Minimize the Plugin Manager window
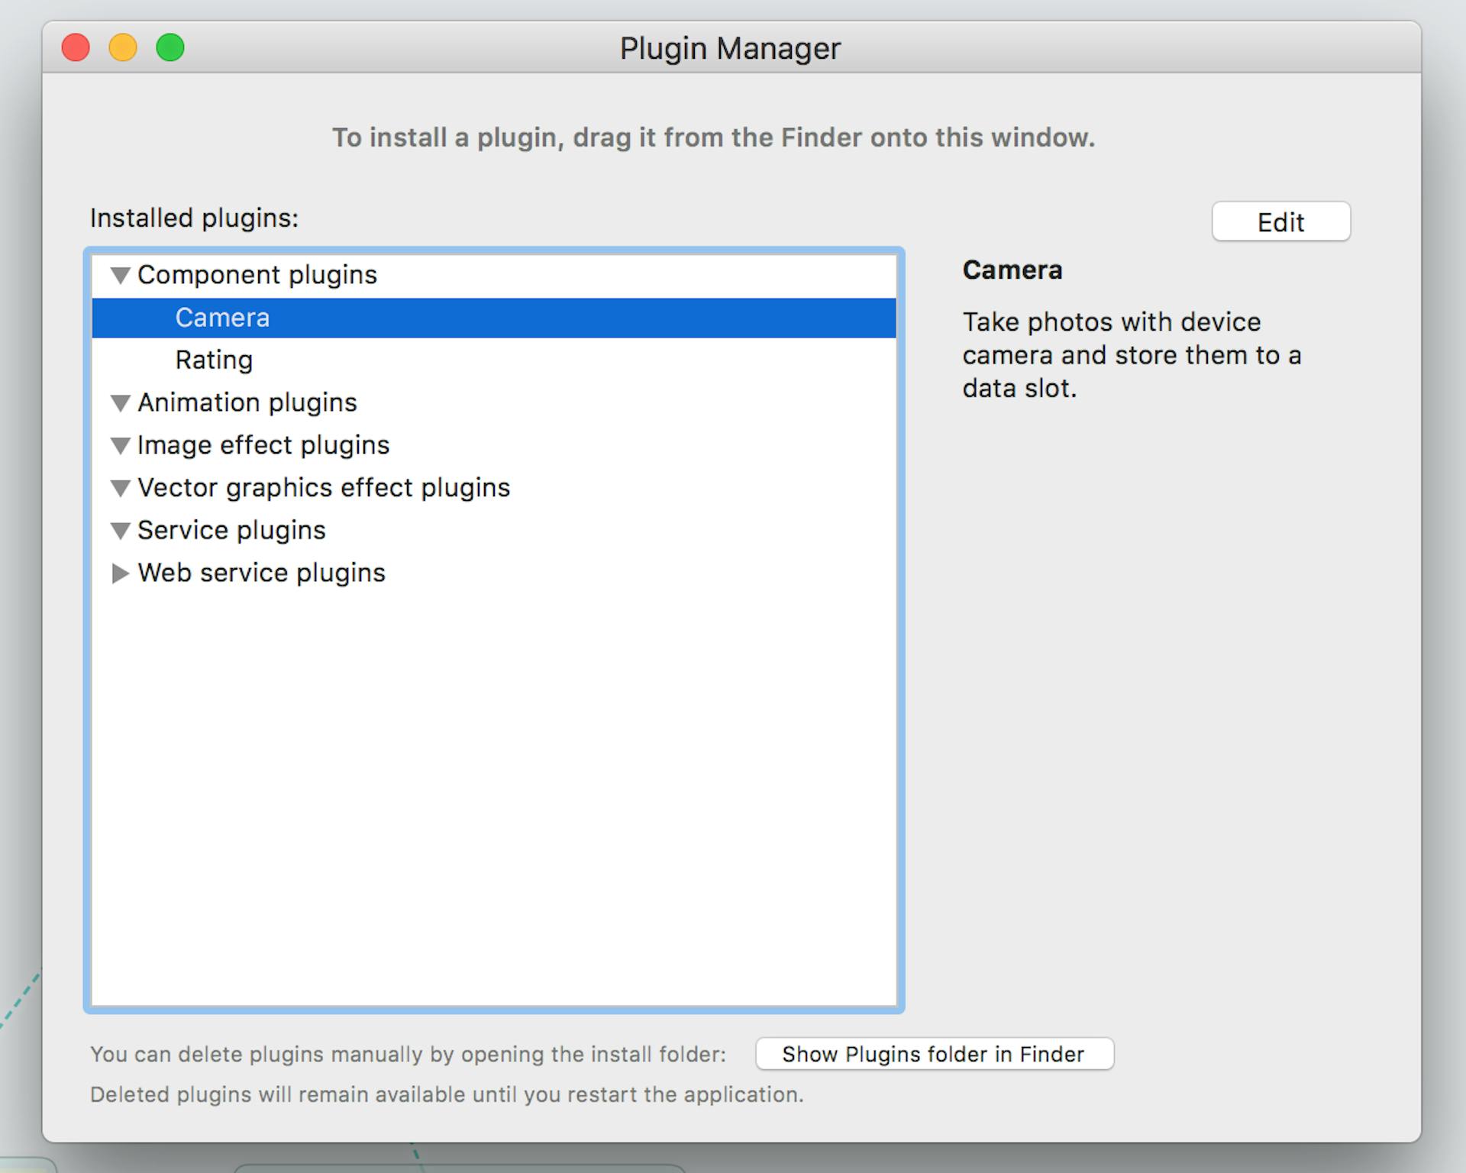1466x1173 pixels. 122,47
